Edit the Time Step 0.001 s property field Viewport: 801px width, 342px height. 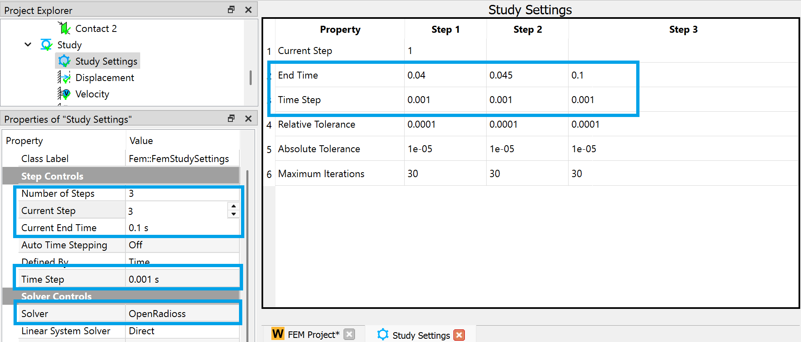(182, 279)
